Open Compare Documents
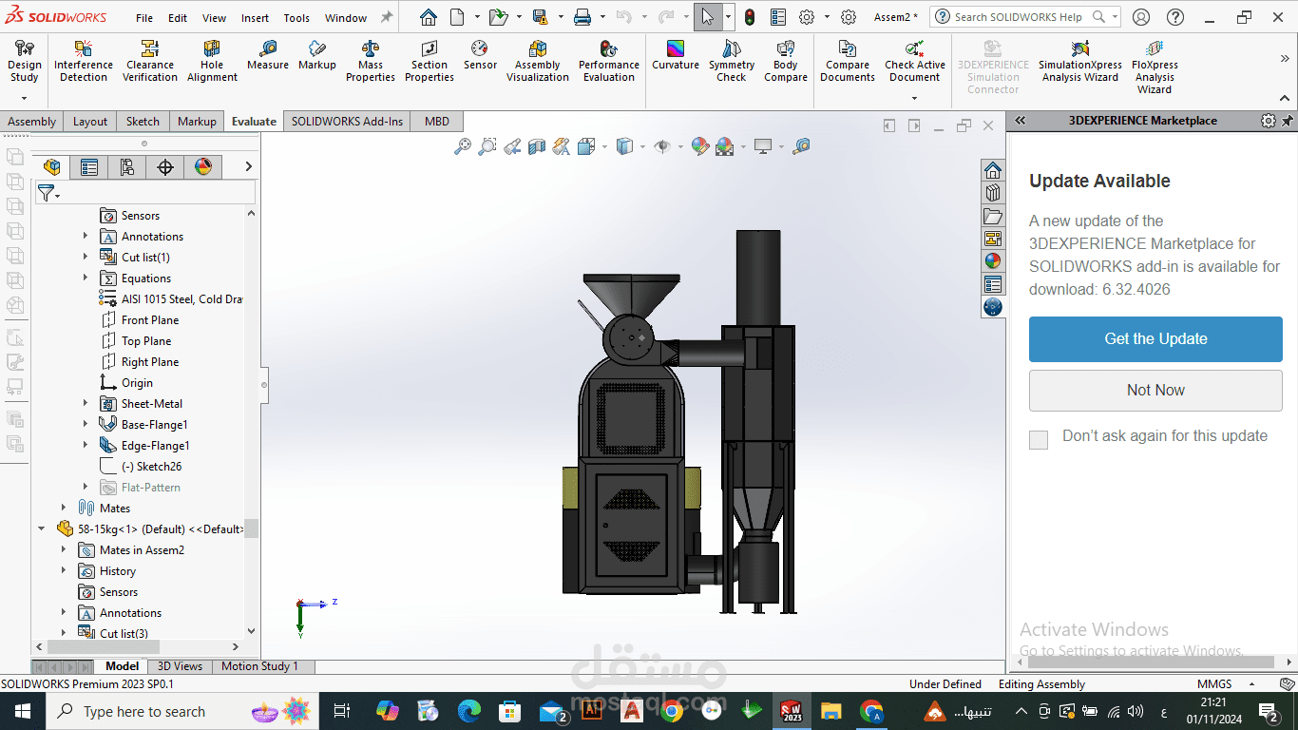The height and width of the screenshot is (730, 1298). pos(848,61)
